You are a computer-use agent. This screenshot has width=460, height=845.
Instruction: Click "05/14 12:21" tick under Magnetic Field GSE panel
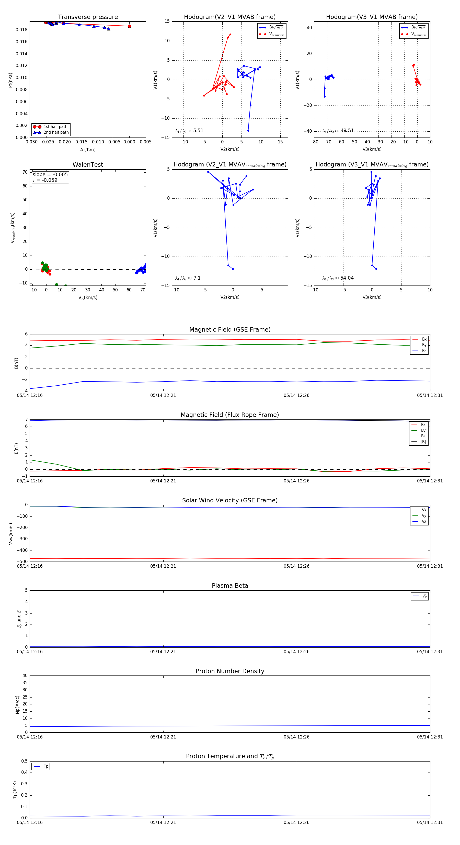click(x=163, y=395)
